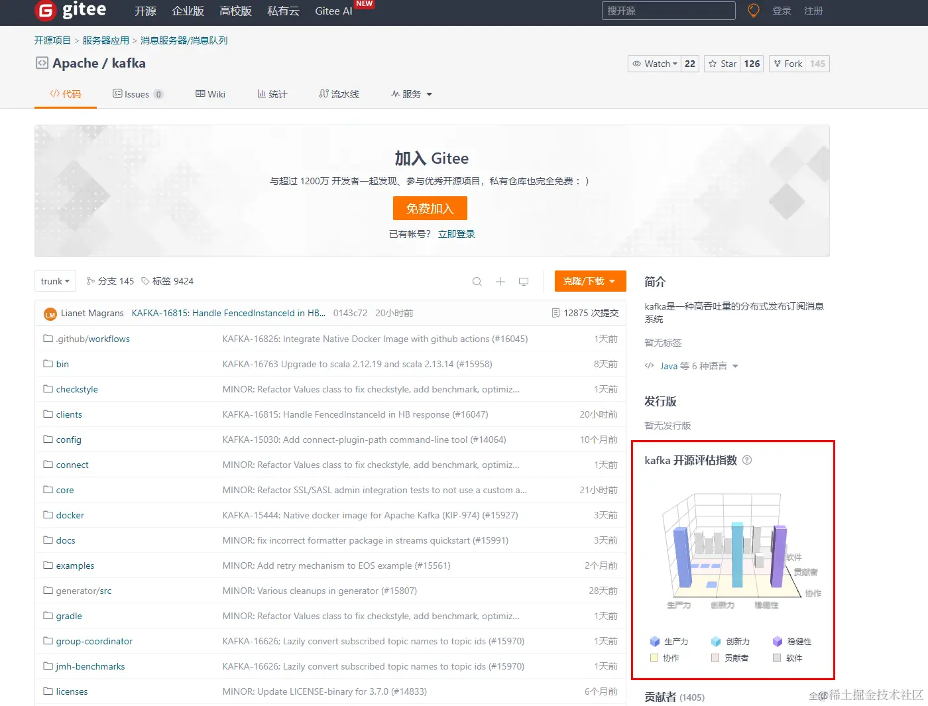Click the plus icon to create a new file
The image size is (928, 706).
(x=500, y=281)
